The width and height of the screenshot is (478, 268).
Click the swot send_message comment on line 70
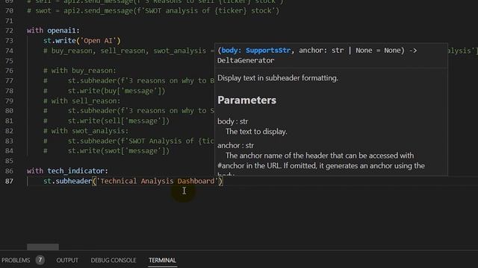(153, 11)
